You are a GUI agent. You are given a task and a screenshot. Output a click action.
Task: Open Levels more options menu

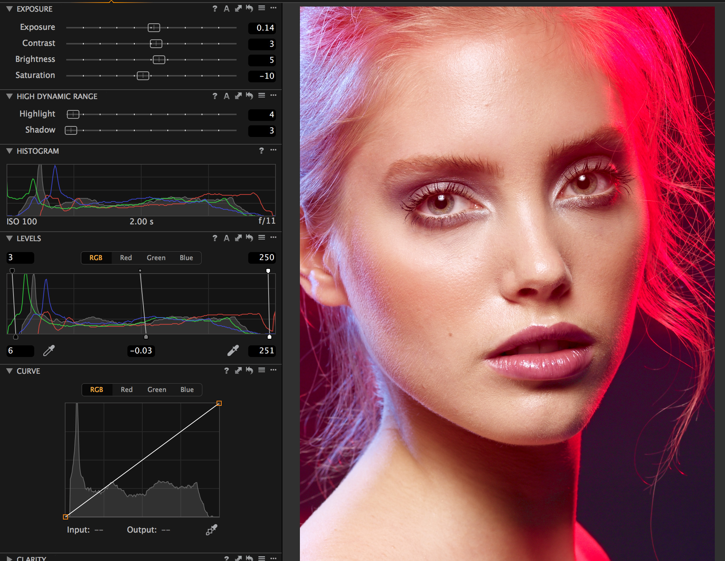[x=273, y=237]
